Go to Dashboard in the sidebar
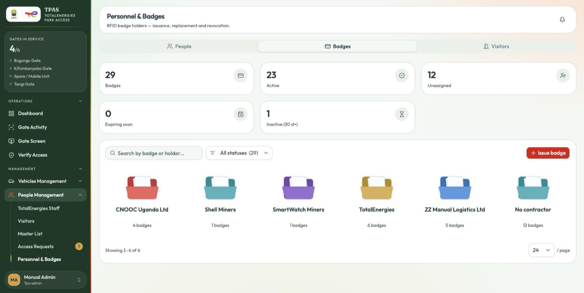 pyautogui.click(x=45, y=113)
